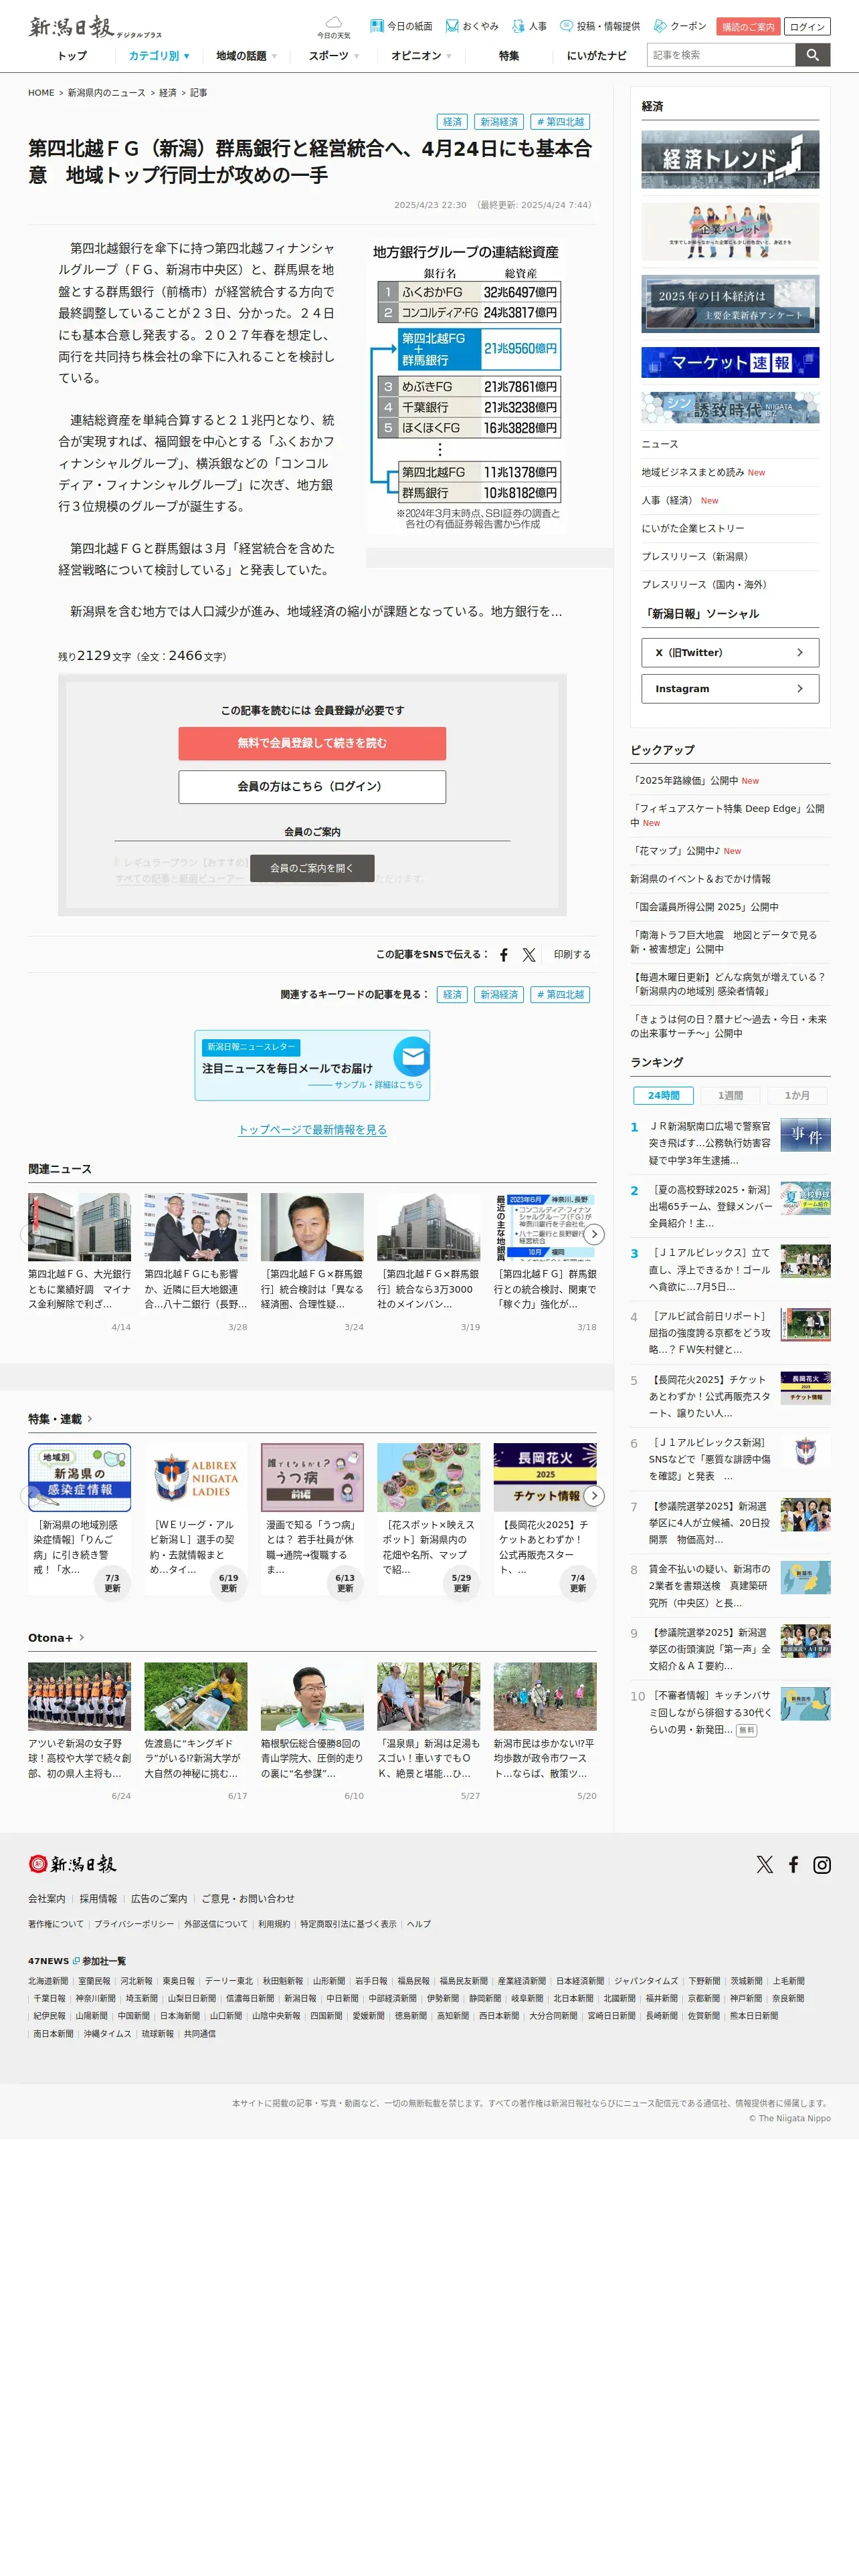Click the search magnifier button
The width and height of the screenshot is (859, 2576).
pyautogui.click(x=813, y=55)
